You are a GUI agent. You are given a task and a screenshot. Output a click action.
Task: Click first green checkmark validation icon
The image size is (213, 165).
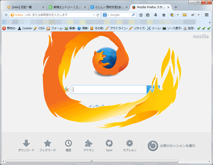[x=199, y=28]
